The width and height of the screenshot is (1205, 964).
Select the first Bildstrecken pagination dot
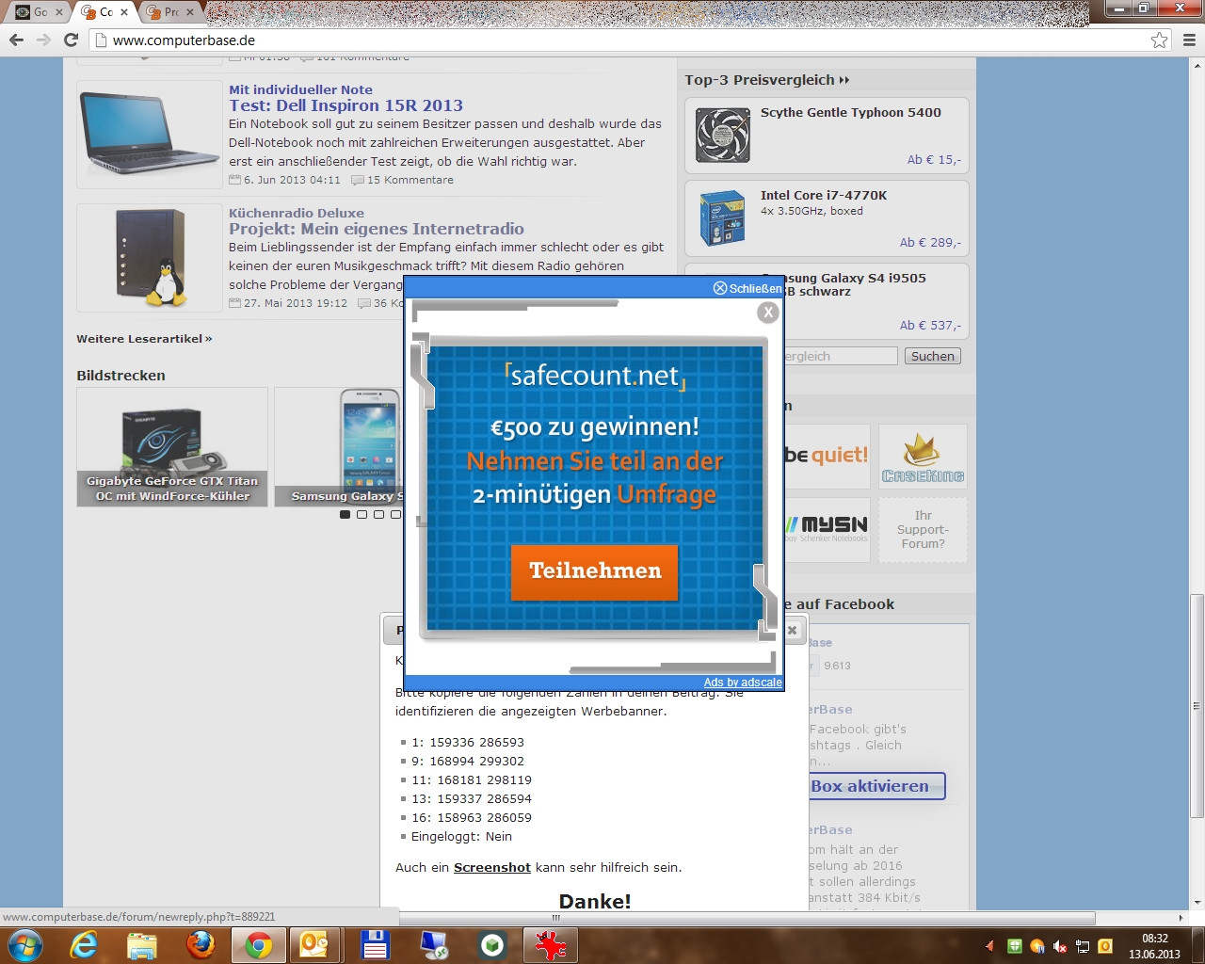click(345, 514)
